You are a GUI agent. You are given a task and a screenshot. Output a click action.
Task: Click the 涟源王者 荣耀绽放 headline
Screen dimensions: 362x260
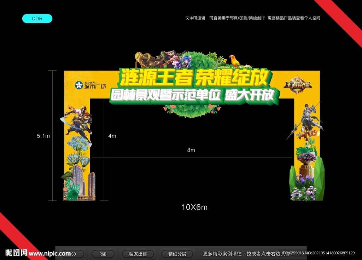tap(195, 77)
